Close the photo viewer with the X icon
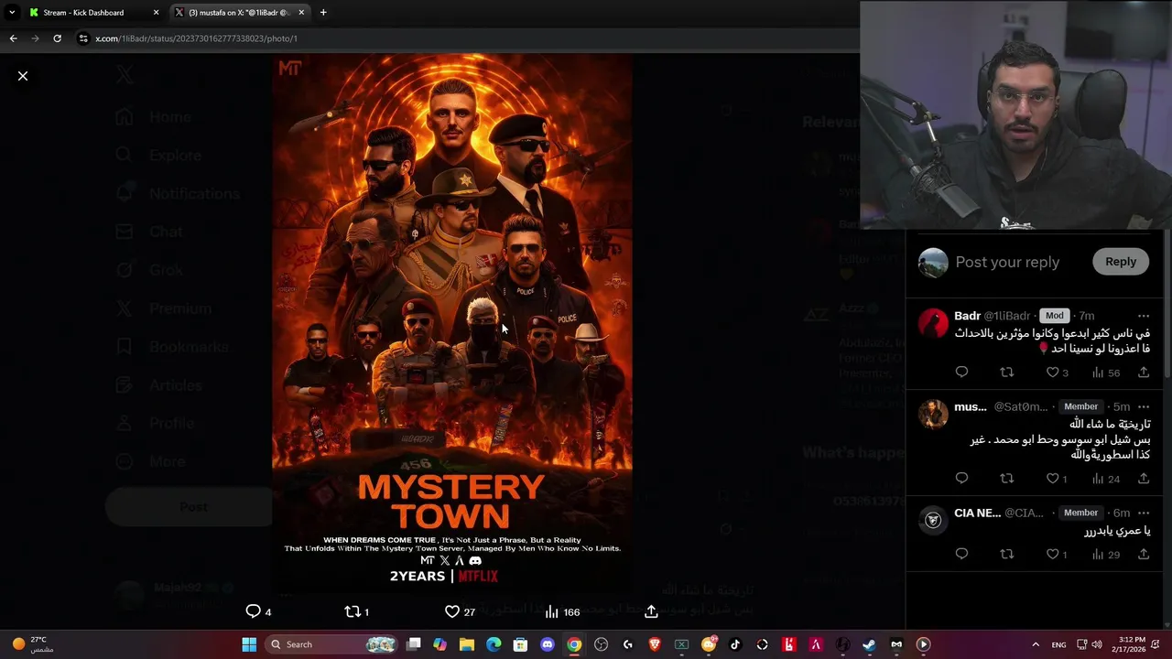Screen dimensions: 1172x659 pyautogui.click(x=23, y=76)
